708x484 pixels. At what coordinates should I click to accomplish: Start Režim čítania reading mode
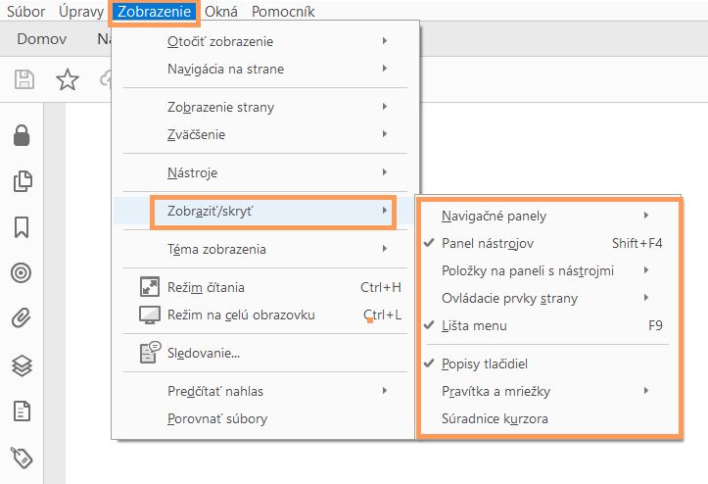click(x=206, y=288)
